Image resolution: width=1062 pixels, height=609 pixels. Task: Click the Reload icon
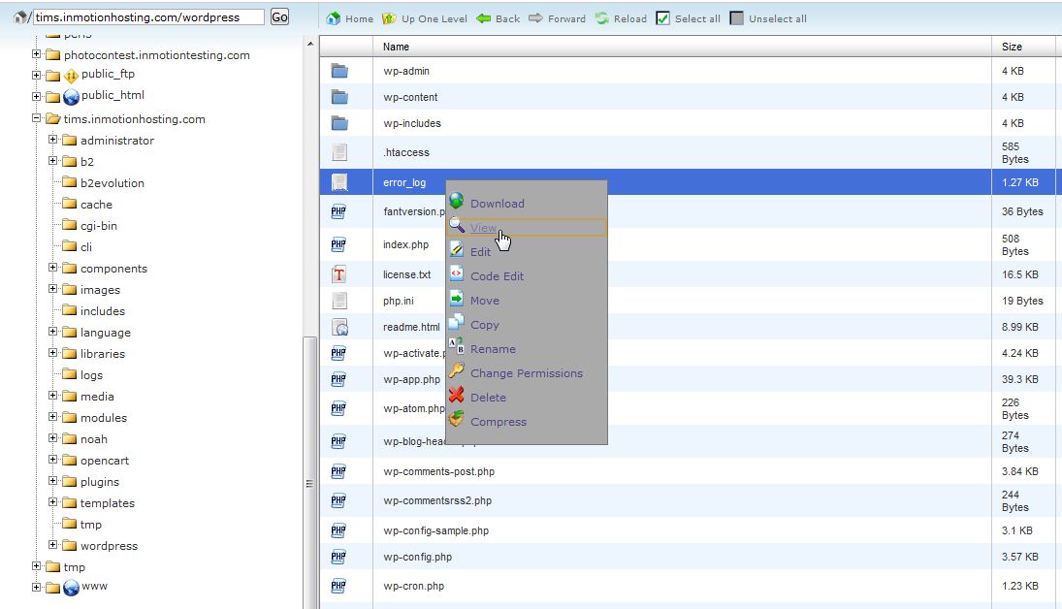click(x=602, y=18)
